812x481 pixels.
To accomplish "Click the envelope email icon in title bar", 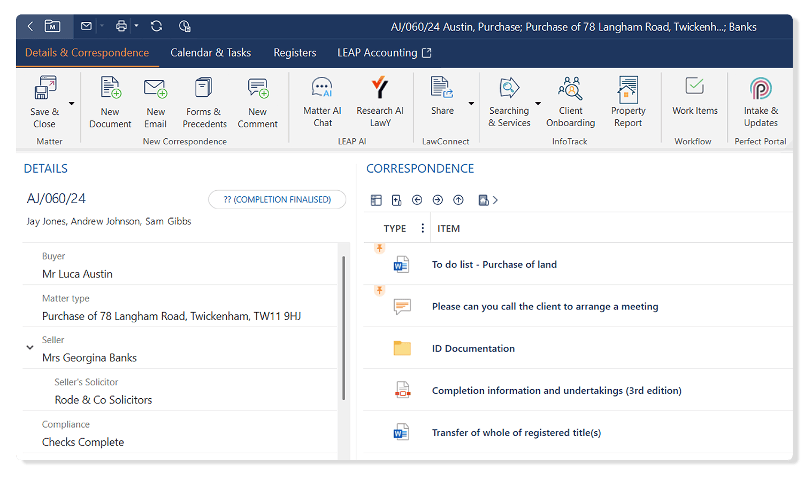I will (x=86, y=26).
